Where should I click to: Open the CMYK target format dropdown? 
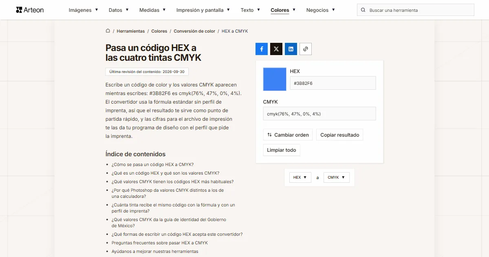pos(337,177)
